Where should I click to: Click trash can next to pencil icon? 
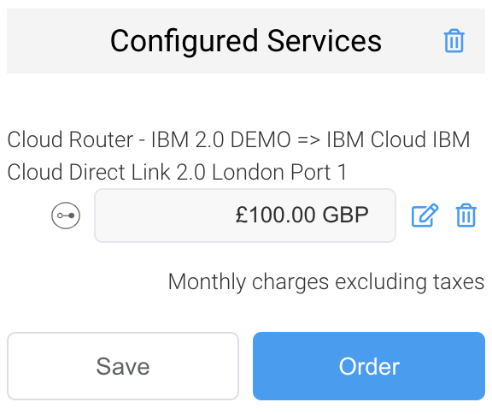pyautogui.click(x=466, y=216)
